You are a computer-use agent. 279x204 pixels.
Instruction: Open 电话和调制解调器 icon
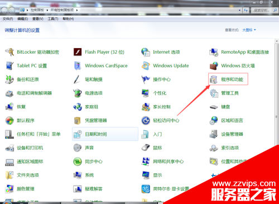(x=9, y=93)
